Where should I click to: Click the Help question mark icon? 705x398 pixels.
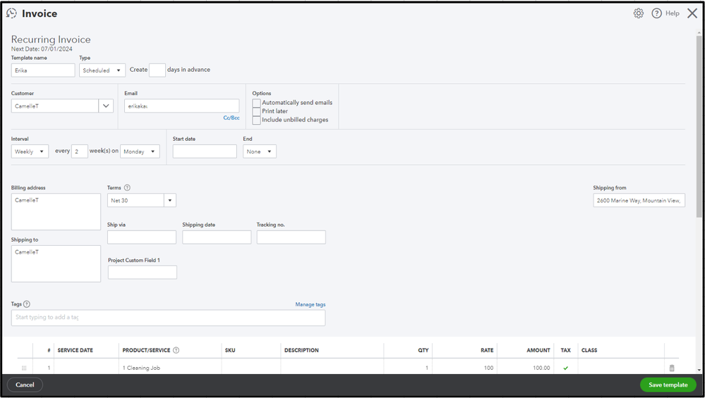656,13
